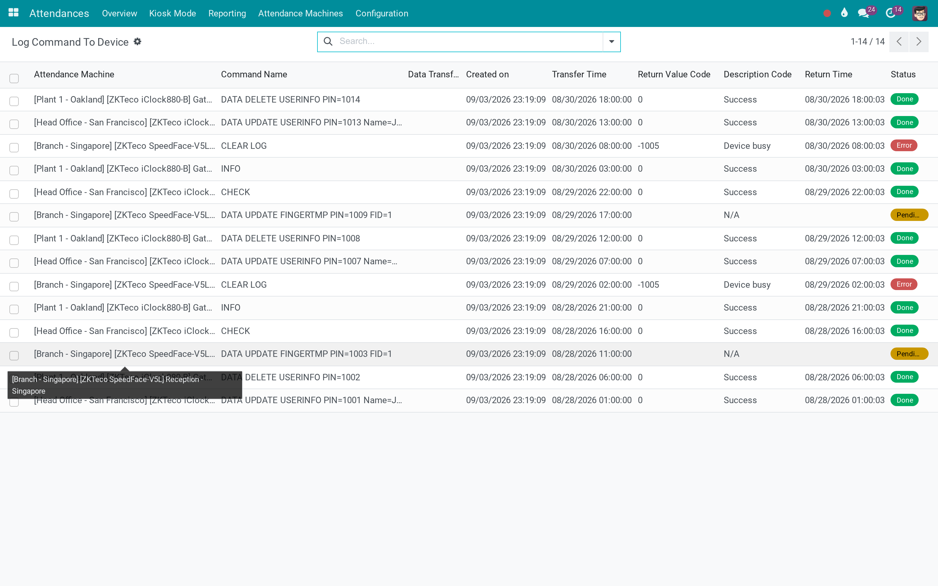Check the DATA DELETE USERINFO PIN=1014 row
Image resolution: width=938 pixels, height=586 pixels.
click(x=14, y=101)
